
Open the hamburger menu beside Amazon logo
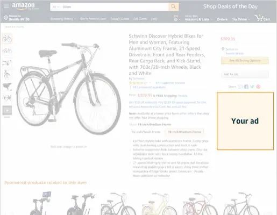pyautogui.click(x=6, y=6)
